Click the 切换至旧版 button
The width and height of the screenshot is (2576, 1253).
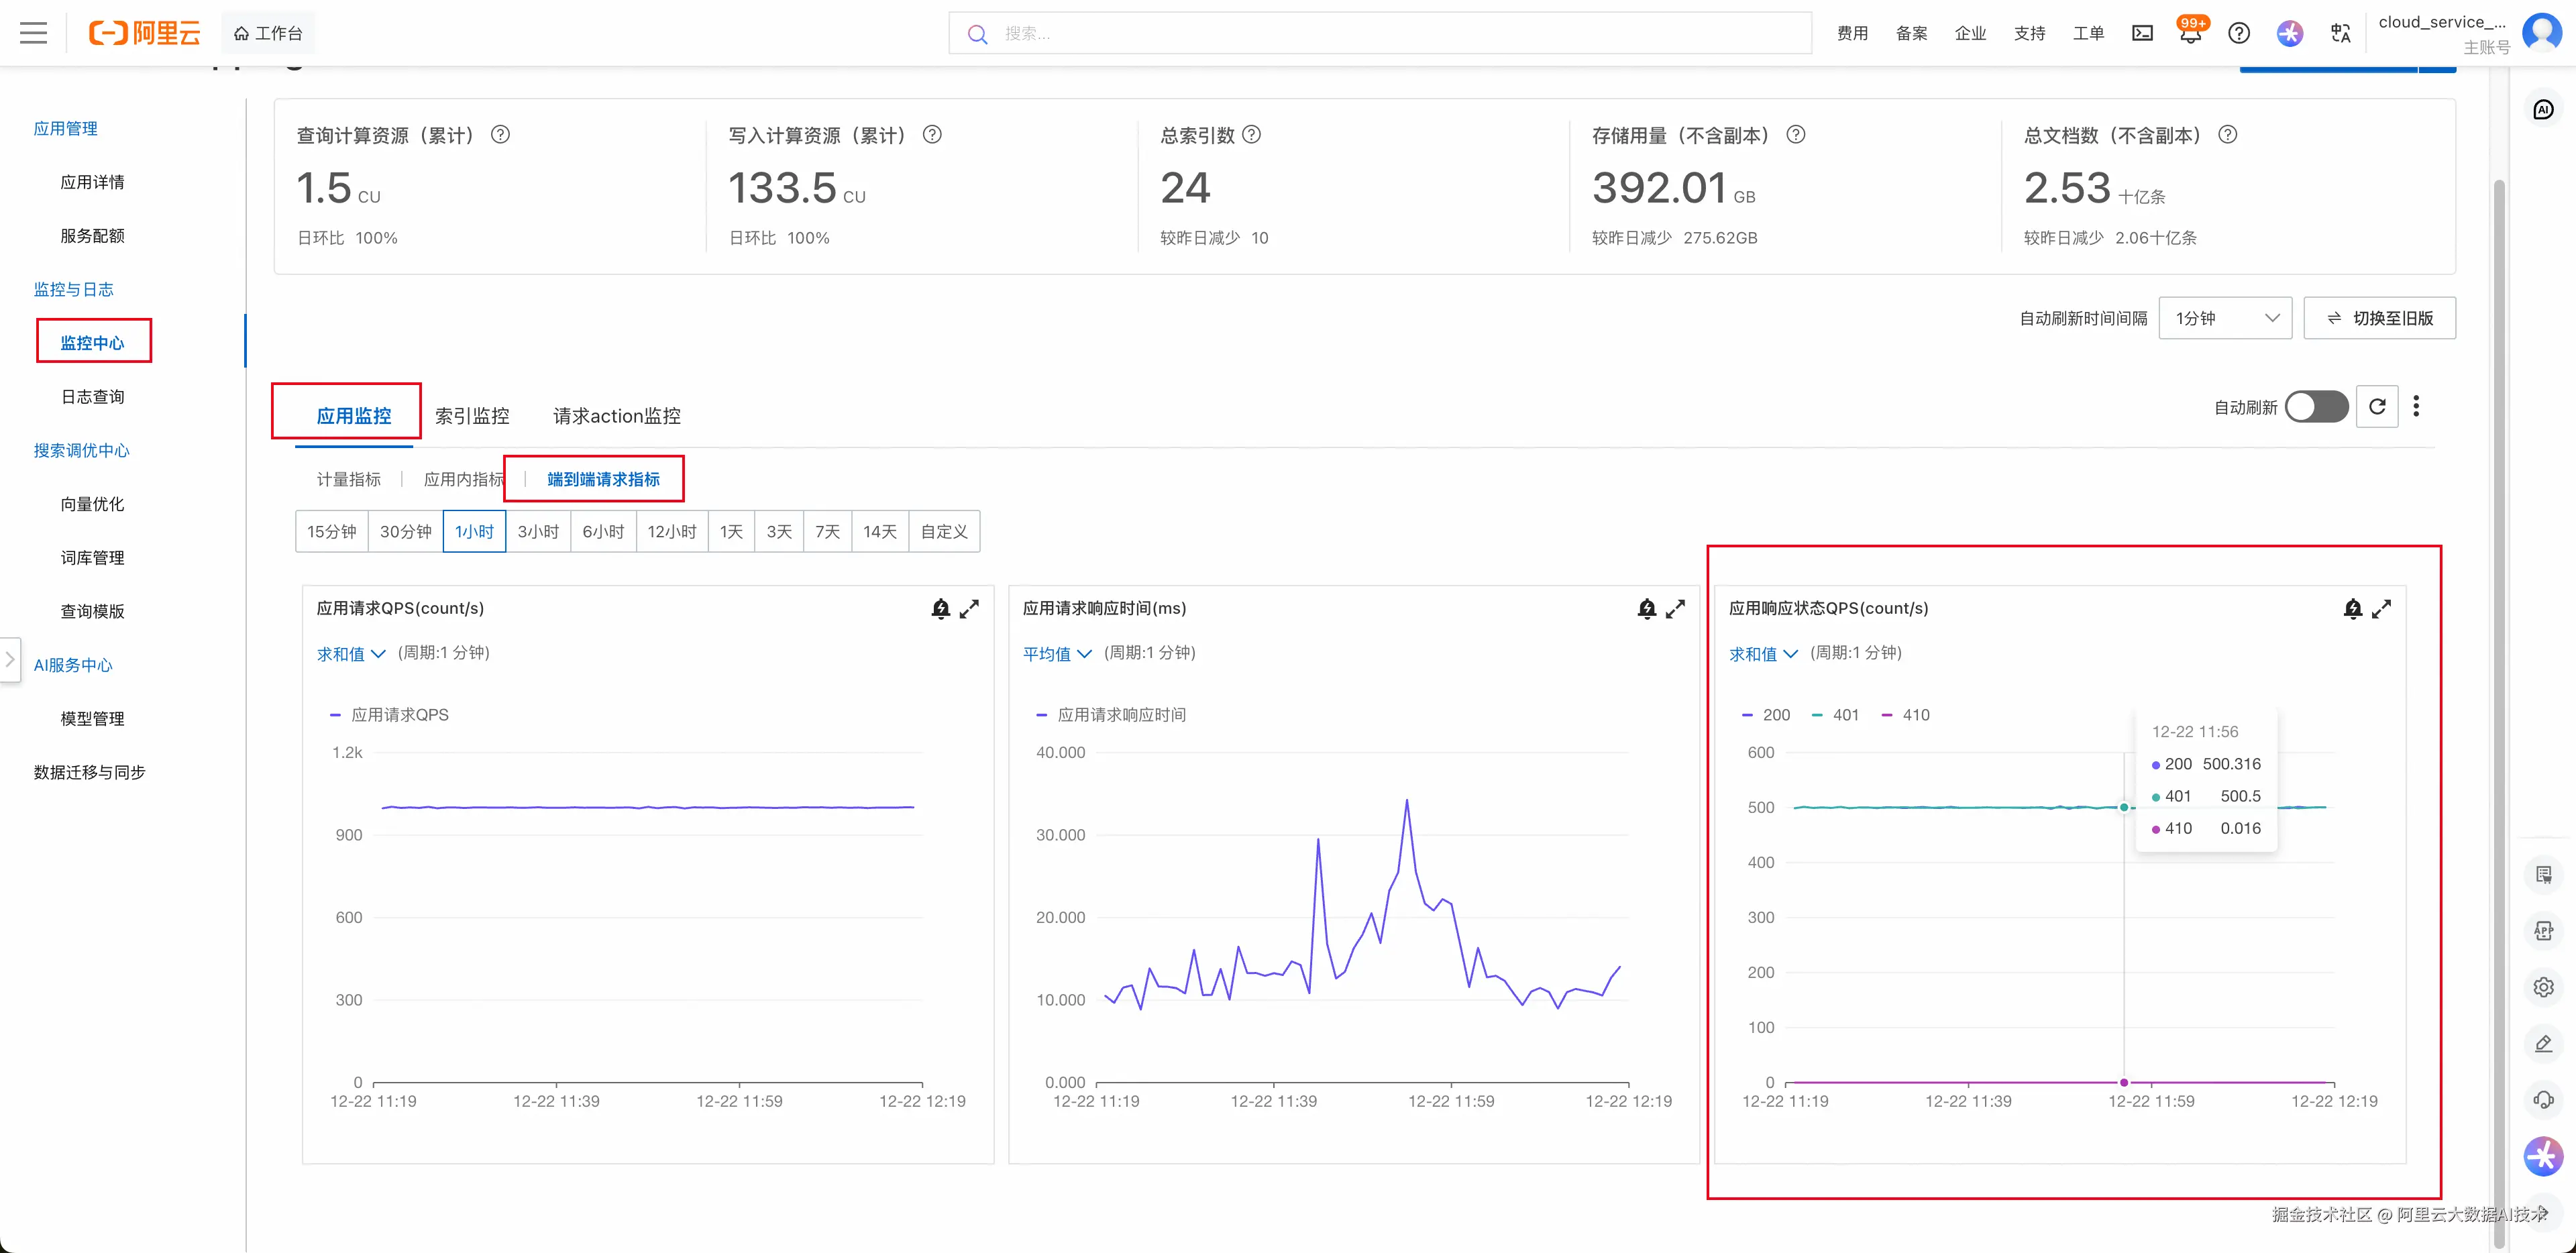2379,318
